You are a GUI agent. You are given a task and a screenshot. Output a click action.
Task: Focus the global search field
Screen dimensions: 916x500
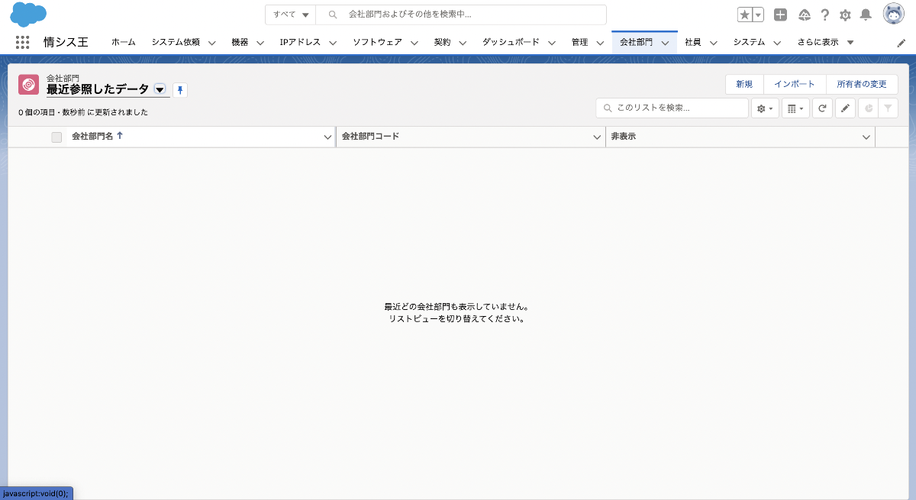(x=462, y=15)
